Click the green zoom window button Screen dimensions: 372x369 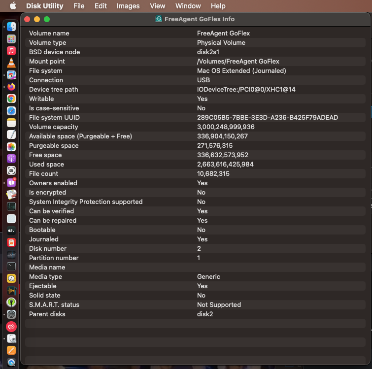tap(47, 19)
